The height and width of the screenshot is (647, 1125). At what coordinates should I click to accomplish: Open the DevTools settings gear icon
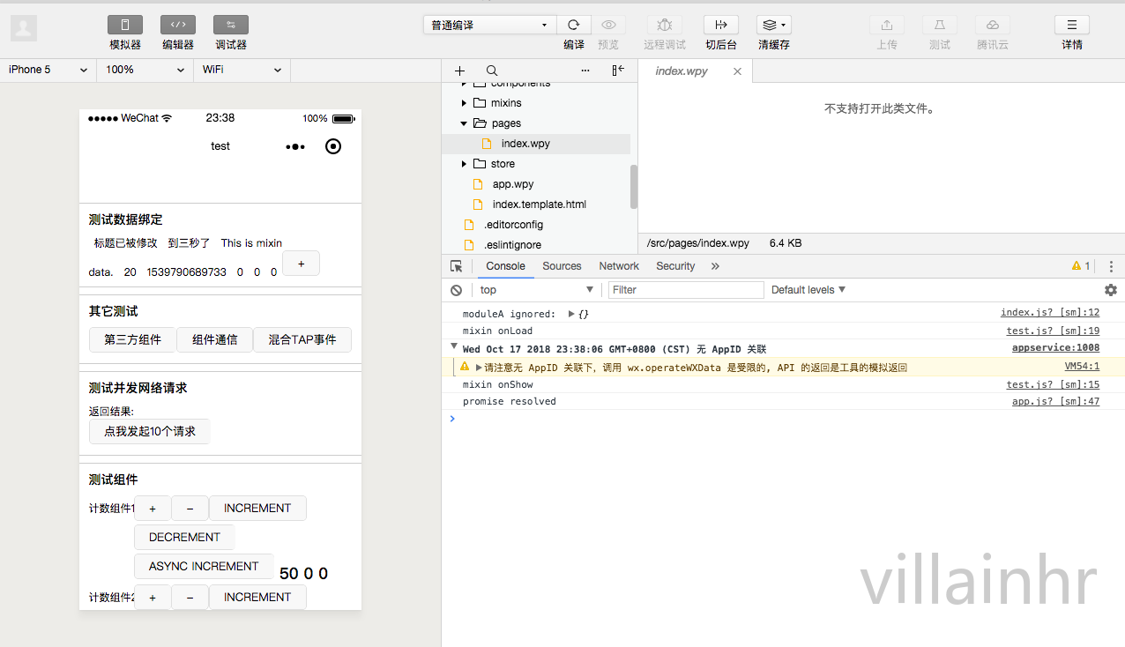pyautogui.click(x=1111, y=289)
